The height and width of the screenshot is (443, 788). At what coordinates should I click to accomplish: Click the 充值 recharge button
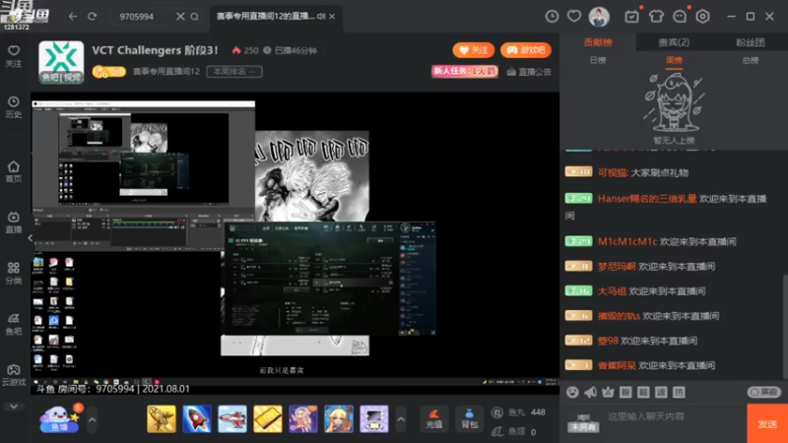pos(434,419)
